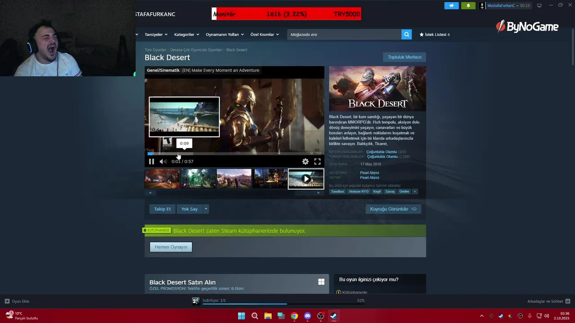575x323 pixels.
Task: Toggle trailer fullscreen mode
Action: pos(317,161)
